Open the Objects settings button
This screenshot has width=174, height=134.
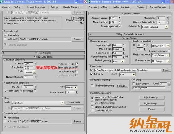point(152,98)
